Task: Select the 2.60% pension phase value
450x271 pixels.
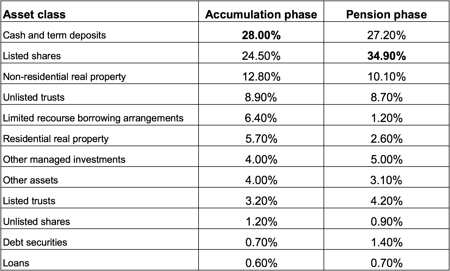Action: (x=386, y=139)
